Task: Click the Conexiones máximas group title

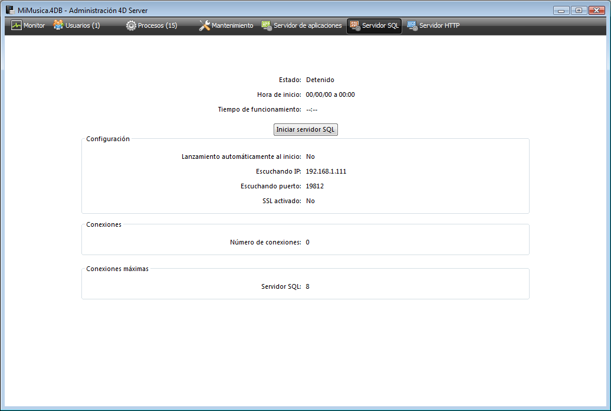Action: pyautogui.click(x=117, y=269)
